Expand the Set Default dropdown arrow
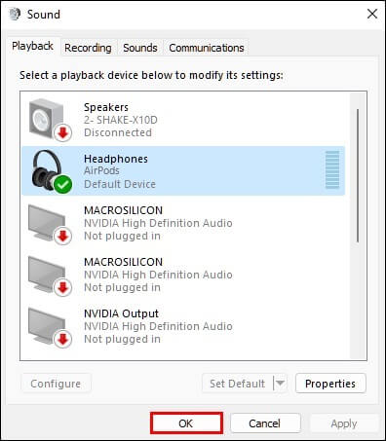The width and height of the screenshot is (386, 441). (x=280, y=384)
